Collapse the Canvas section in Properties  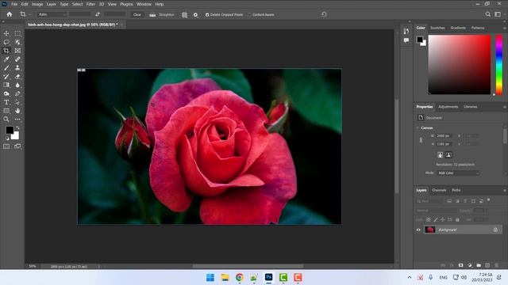pos(418,128)
